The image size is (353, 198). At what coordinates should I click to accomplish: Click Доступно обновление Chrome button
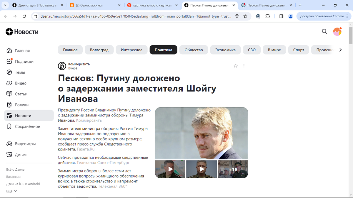[x=322, y=16]
